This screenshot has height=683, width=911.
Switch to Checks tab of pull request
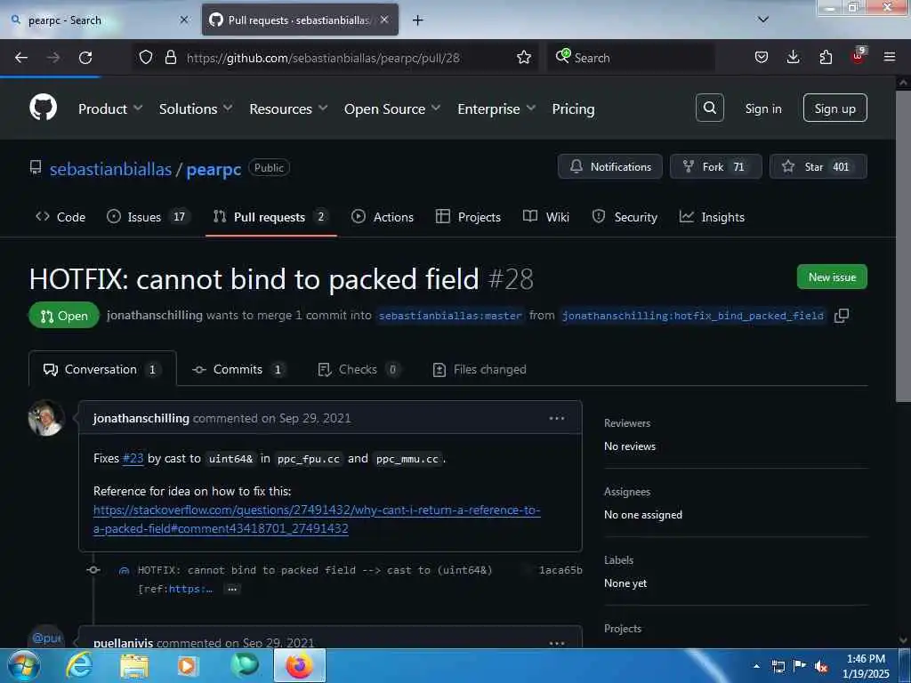pyautogui.click(x=359, y=369)
